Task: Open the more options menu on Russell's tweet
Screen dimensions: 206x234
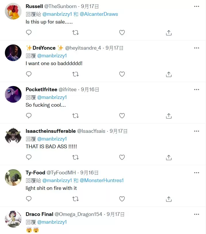Action: (x=197, y=6)
